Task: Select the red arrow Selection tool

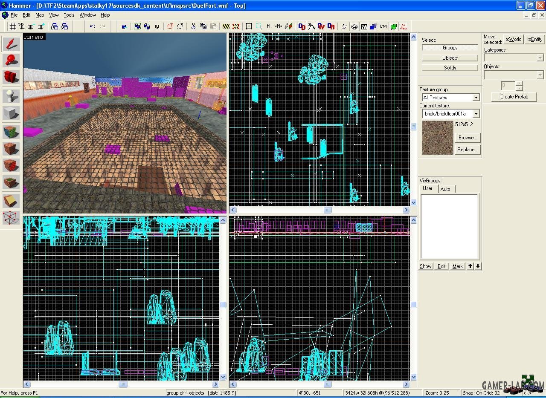Action: pos(11,44)
